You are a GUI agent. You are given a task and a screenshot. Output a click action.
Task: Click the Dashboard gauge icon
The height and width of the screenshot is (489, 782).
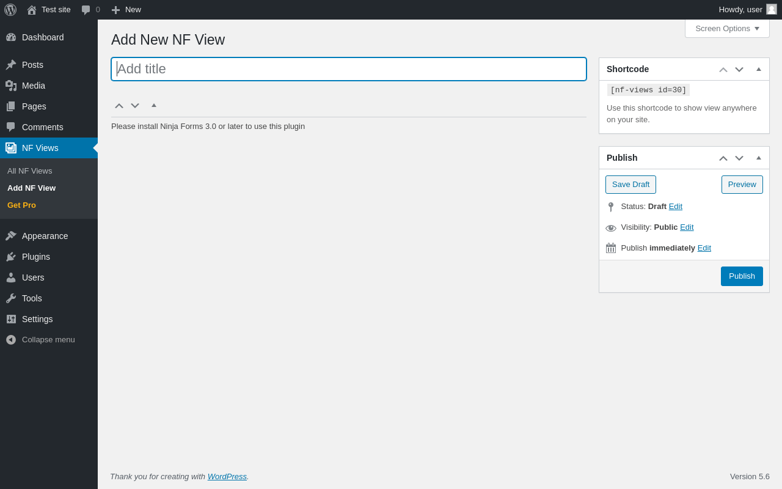point(11,37)
